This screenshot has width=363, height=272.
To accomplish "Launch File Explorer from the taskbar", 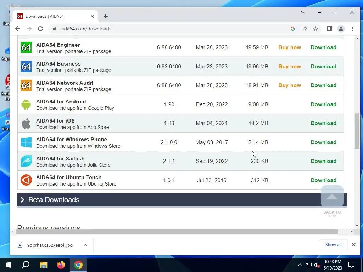I will pos(43,265).
